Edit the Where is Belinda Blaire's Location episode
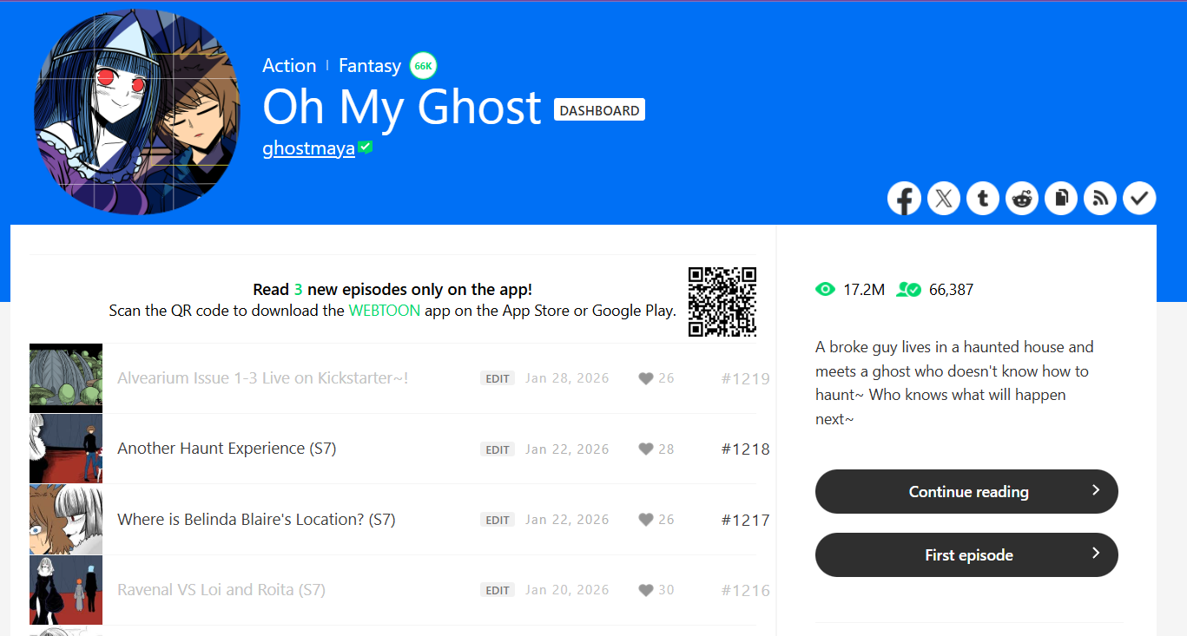Screen dimensions: 1187x636 498,520
